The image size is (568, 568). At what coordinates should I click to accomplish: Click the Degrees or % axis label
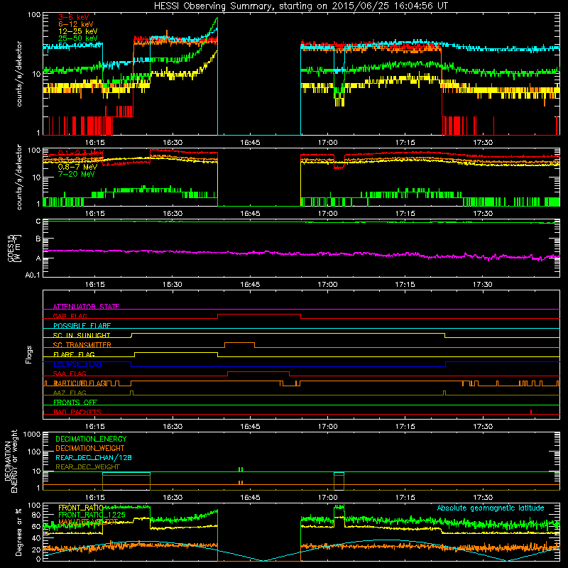[x=18, y=532]
